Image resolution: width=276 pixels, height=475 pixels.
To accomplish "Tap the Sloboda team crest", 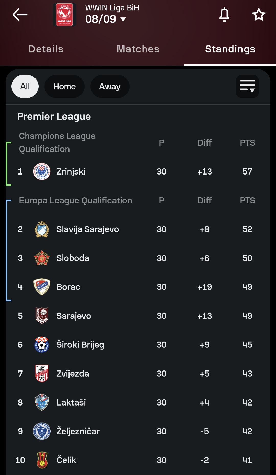I will coord(42,258).
